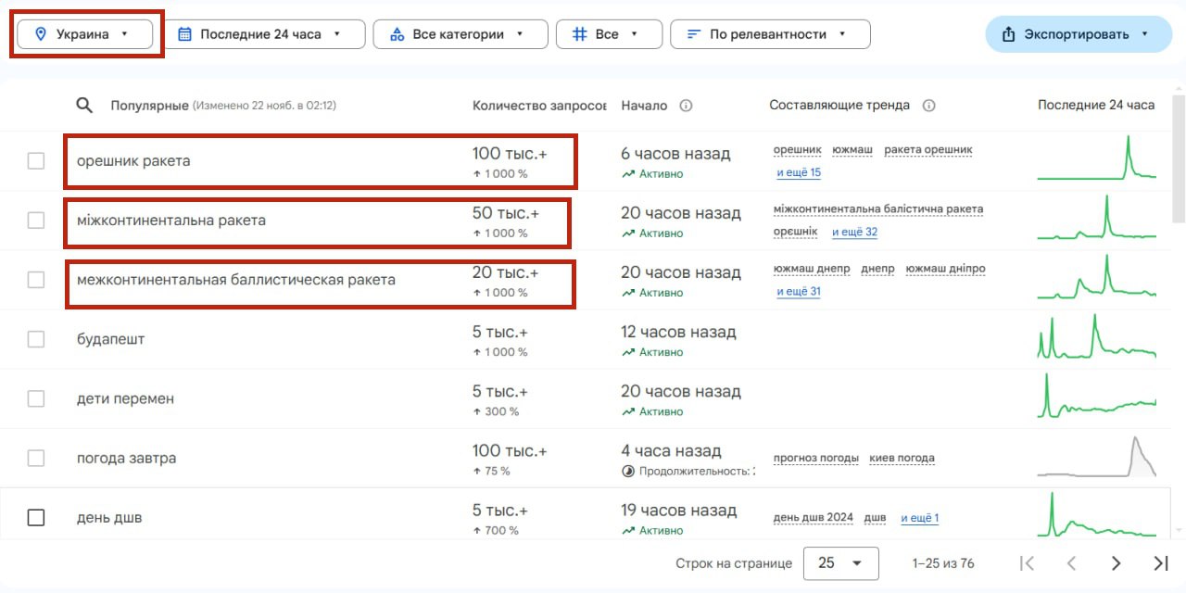1186x593 pixels.
Task: Open rows per page dropdown showing 25
Action: 839,563
